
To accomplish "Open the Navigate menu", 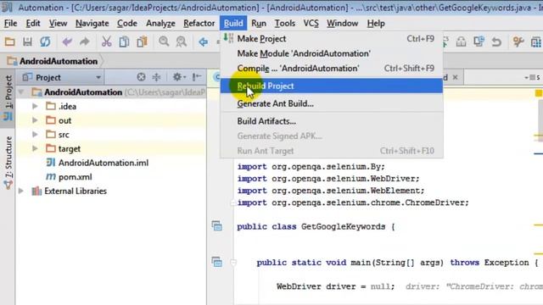I will (x=92, y=23).
